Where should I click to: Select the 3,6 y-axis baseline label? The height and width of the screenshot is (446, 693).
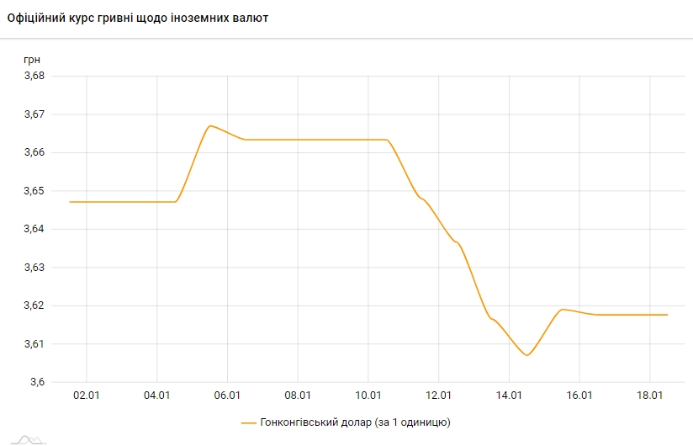coord(38,382)
